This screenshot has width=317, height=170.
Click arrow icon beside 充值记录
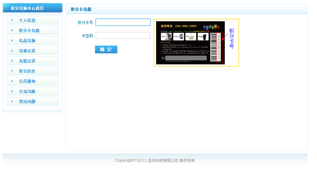pyautogui.click(x=12, y=61)
